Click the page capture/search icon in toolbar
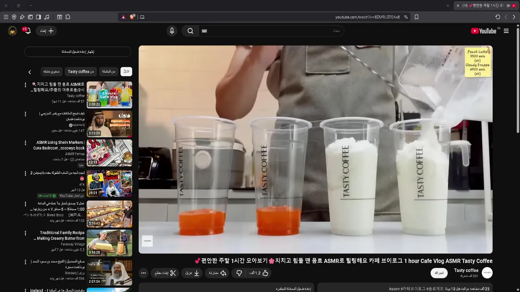The width and height of the screenshot is (520, 292). point(59,17)
